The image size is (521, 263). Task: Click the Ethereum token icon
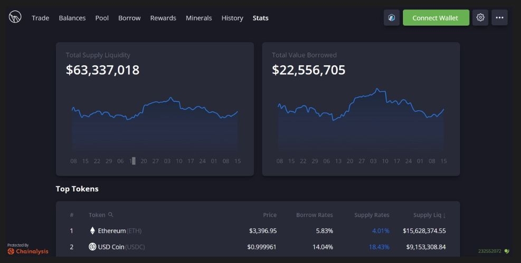coord(92,230)
